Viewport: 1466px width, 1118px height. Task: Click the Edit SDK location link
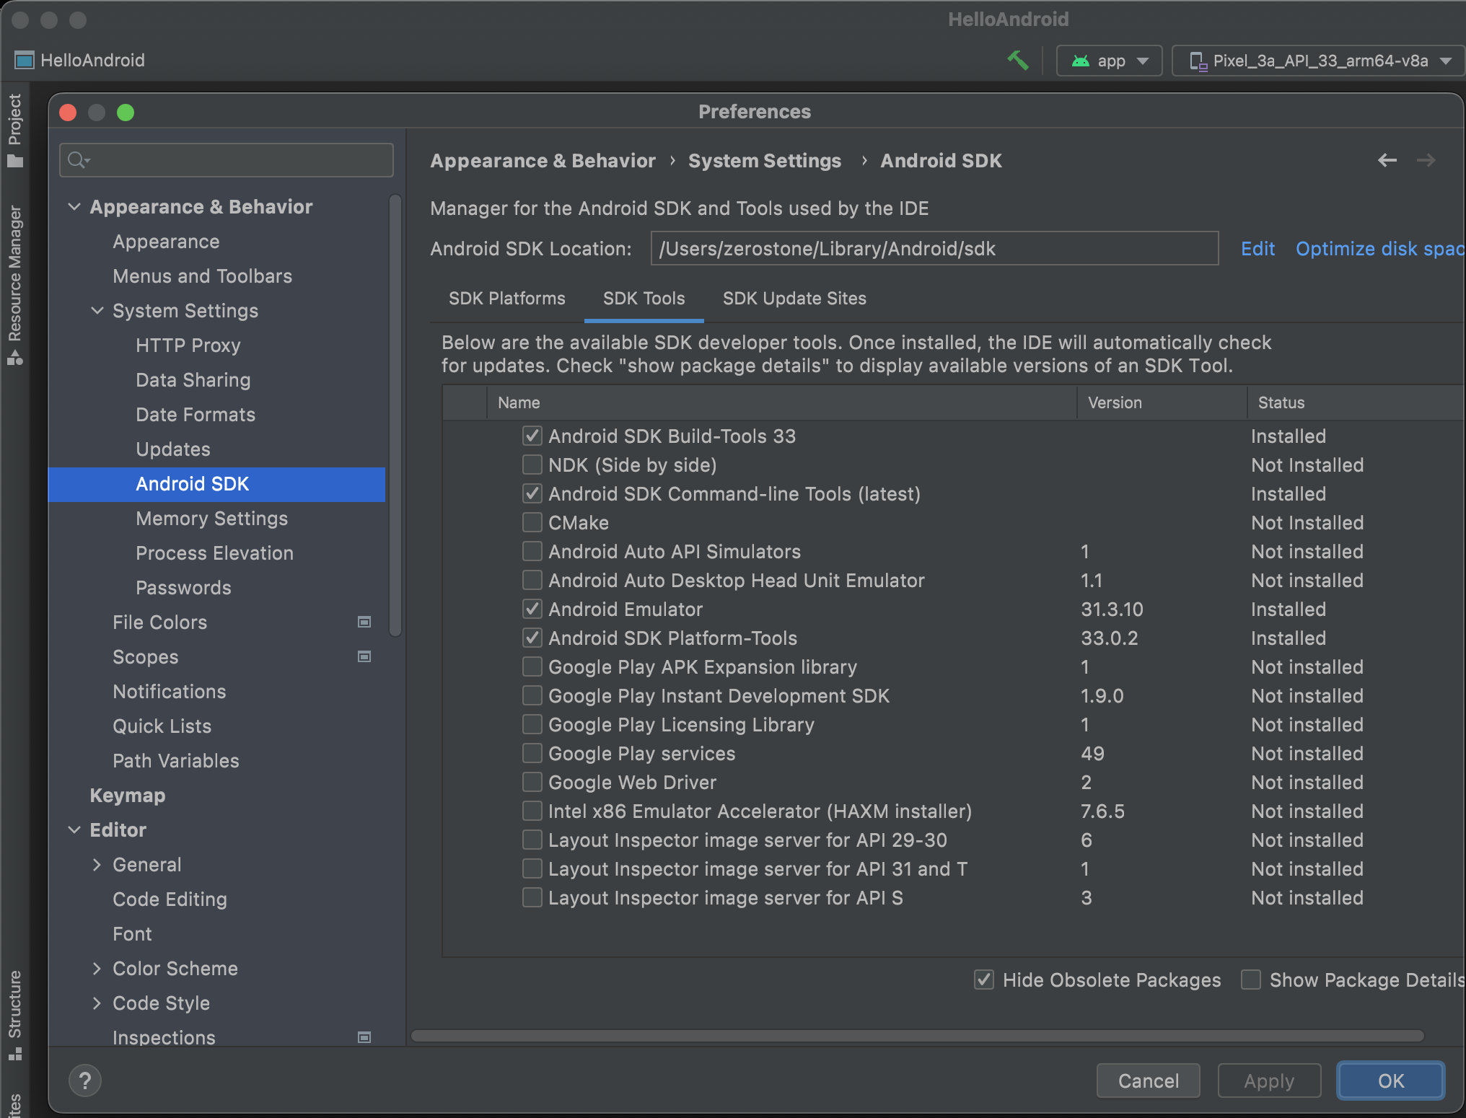click(x=1257, y=249)
